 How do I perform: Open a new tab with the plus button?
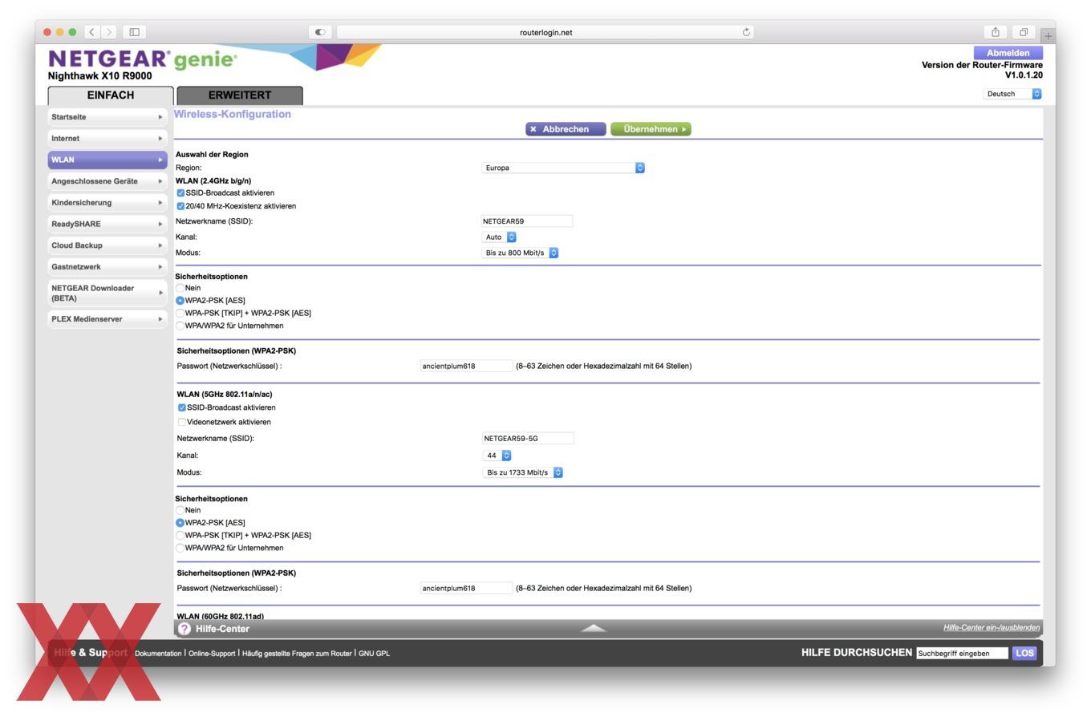[x=1048, y=36]
